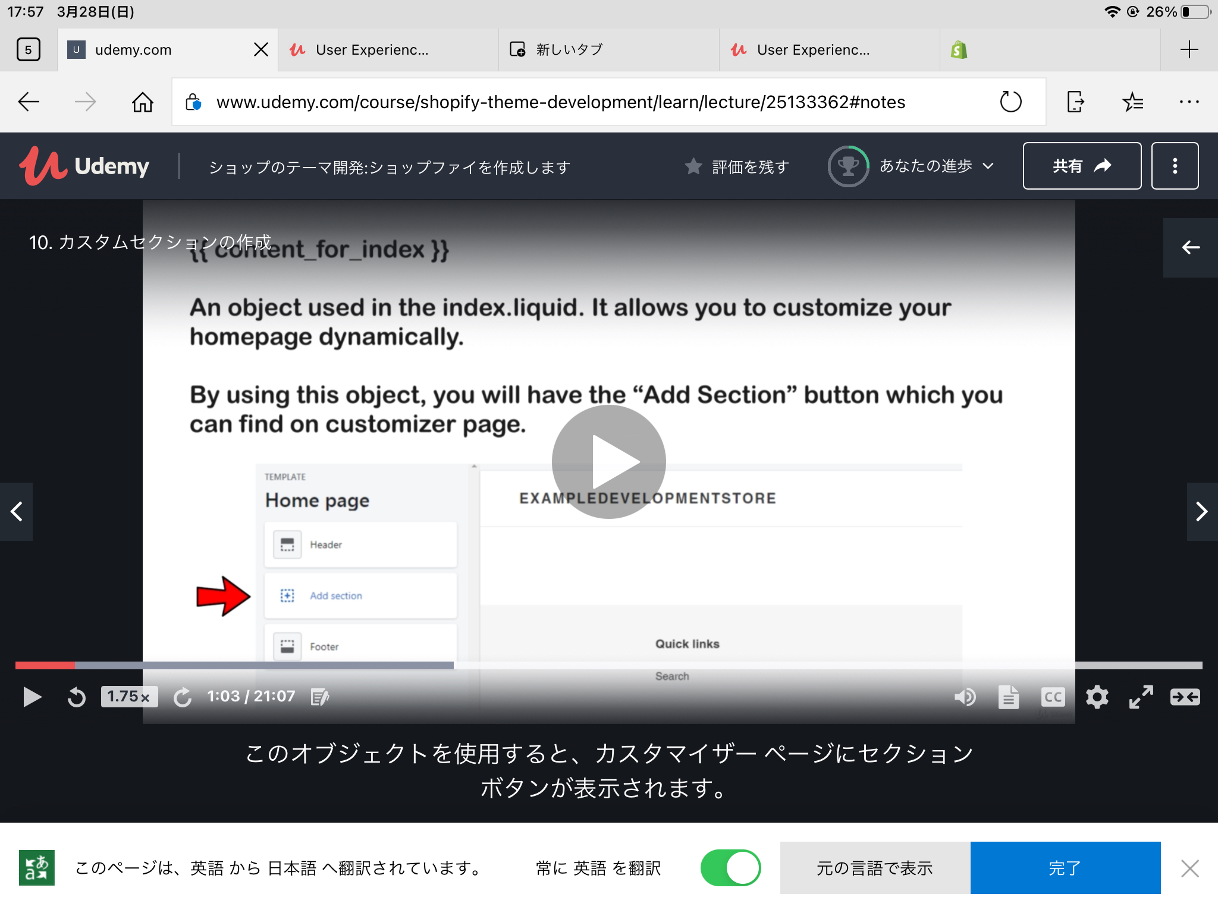Click the large play button overlay

click(608, 461)
